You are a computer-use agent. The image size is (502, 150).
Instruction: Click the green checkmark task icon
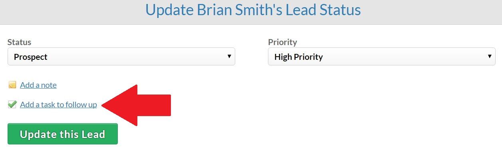(x=12, y=104)
